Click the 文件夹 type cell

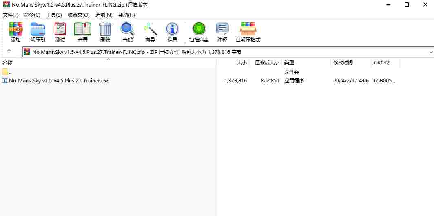pos(292,72)
